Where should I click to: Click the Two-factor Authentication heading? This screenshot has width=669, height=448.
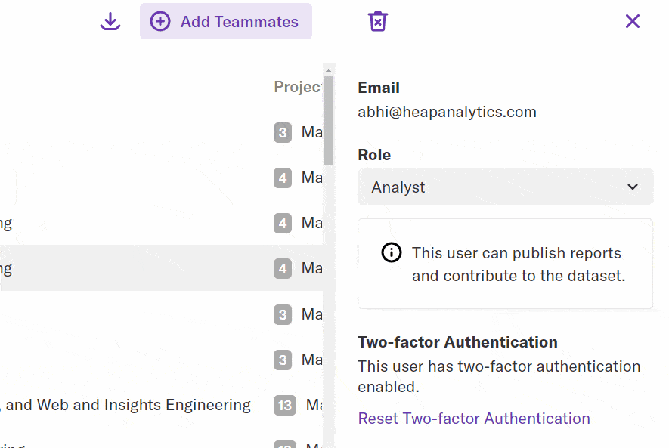click(x=457, y=342)
